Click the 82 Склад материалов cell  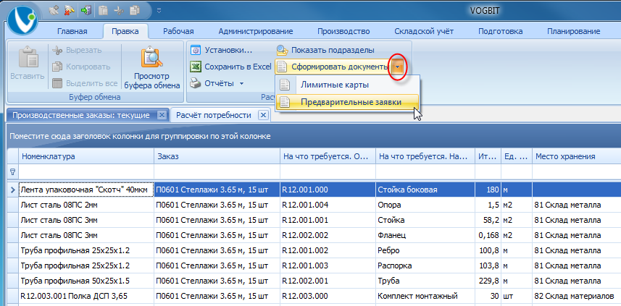(x=577, y=296)
